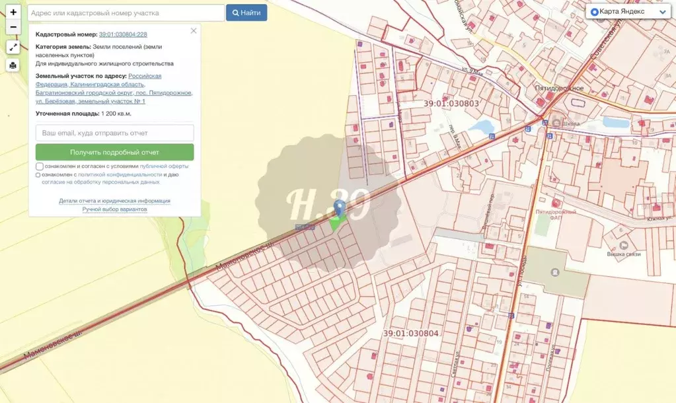Click the blue location pin marker
The image size is (676, 403).
(x=340, y=208)
